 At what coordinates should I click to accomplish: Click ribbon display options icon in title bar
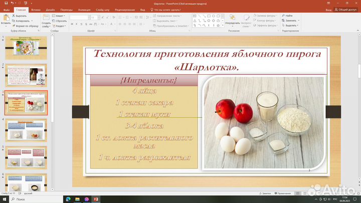pos(328,3)
